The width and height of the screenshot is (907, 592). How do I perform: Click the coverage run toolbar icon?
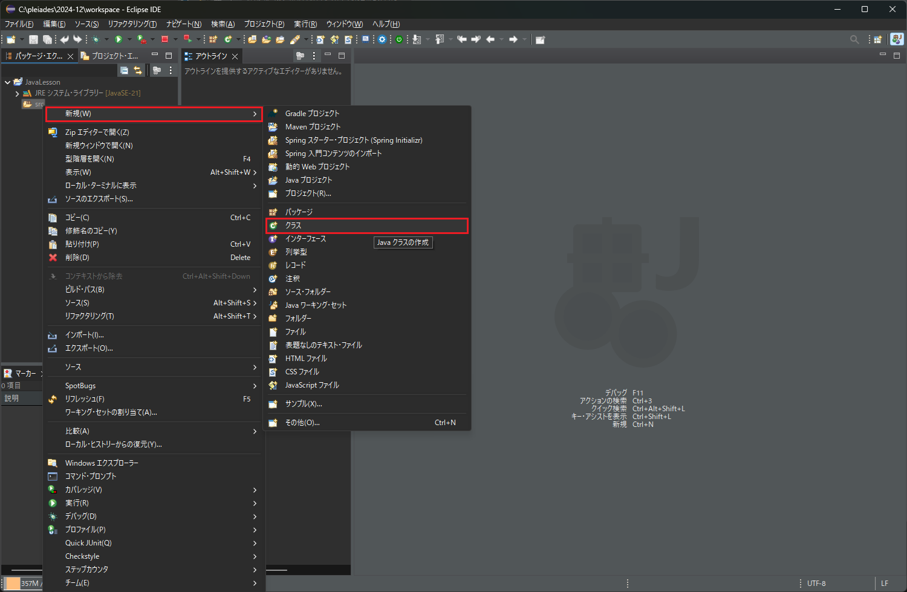click(x=141, y=39)
